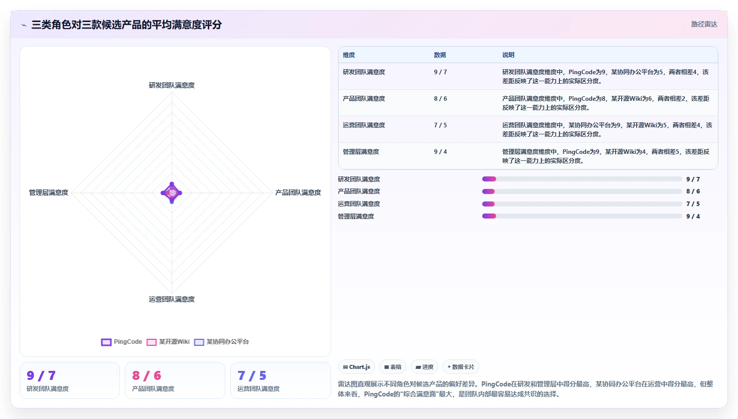The height and width of the screenshot is (419, 738).
Task: Toggle the 某协同办公平台 legend swatch
Action: click(x=199, y=342)
